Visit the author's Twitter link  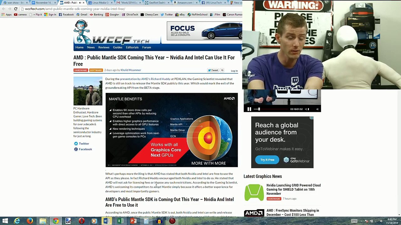tap(81, 144)
